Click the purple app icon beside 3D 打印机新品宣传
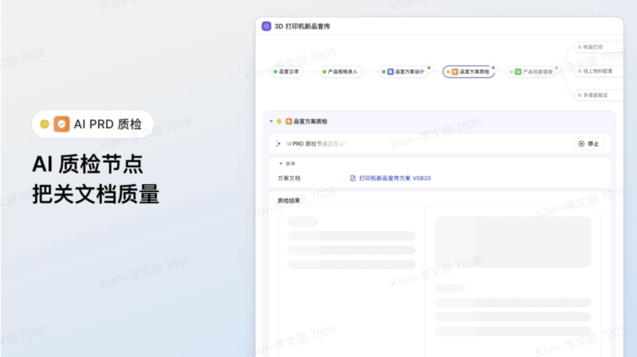Screen dimensions: 637x357 click(266, 26)
